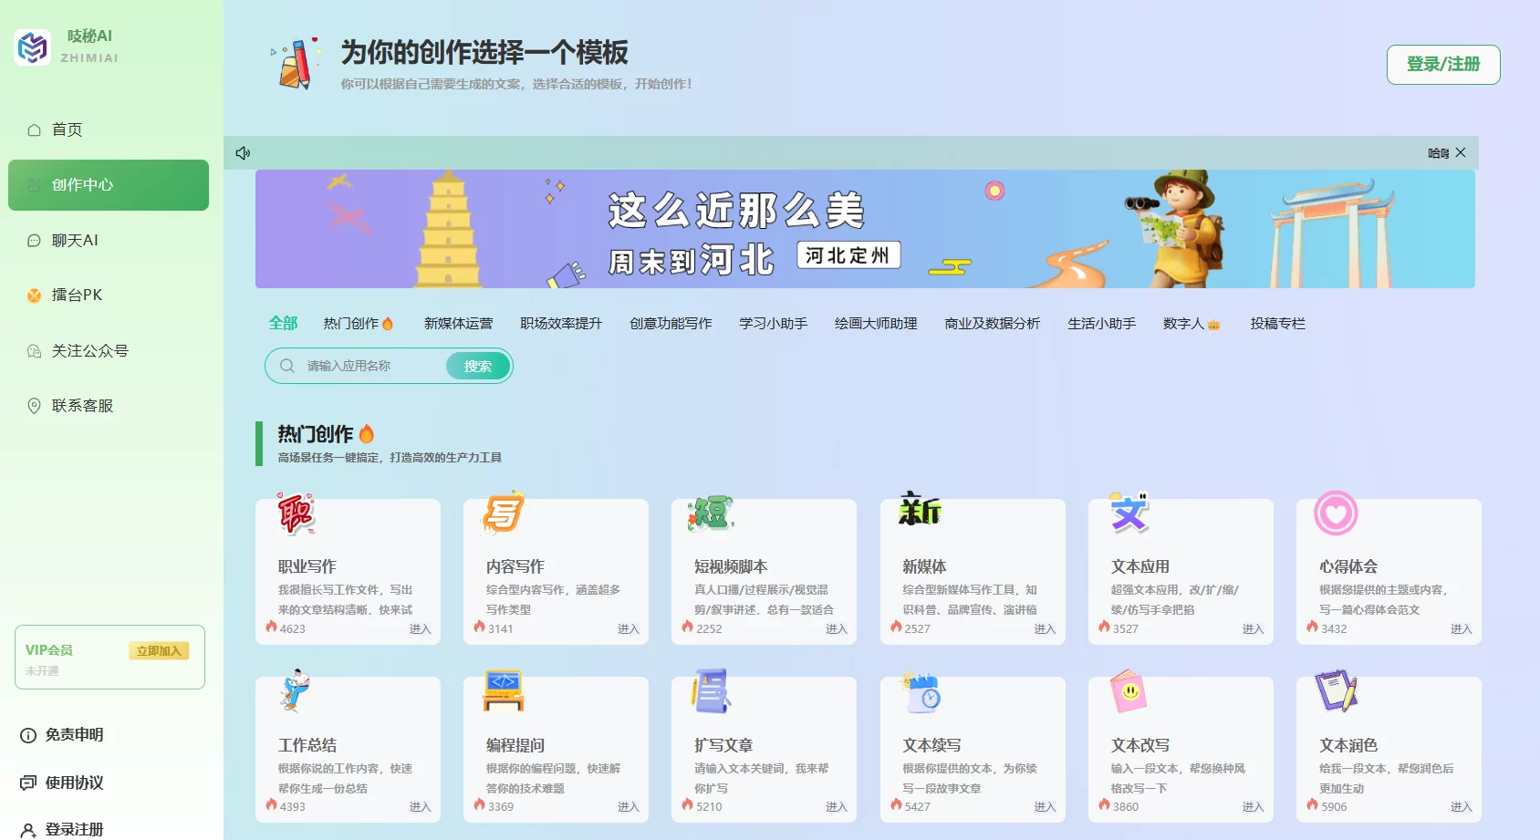The height and width of the screenshot is (840, 1540).
Task: Close the announcement bar
Action: (1461, 152)
